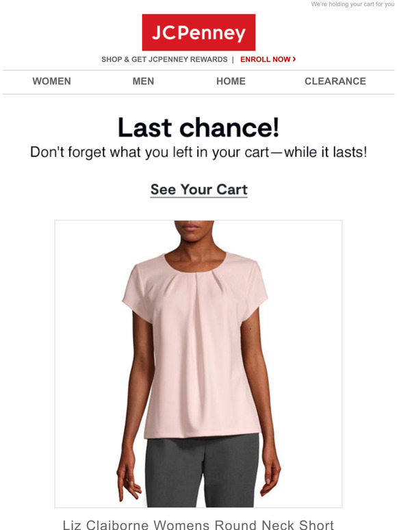Select the MEN navigation item
Image resolution: width=397 pixels, height=530 pixels.
[143, 81]
